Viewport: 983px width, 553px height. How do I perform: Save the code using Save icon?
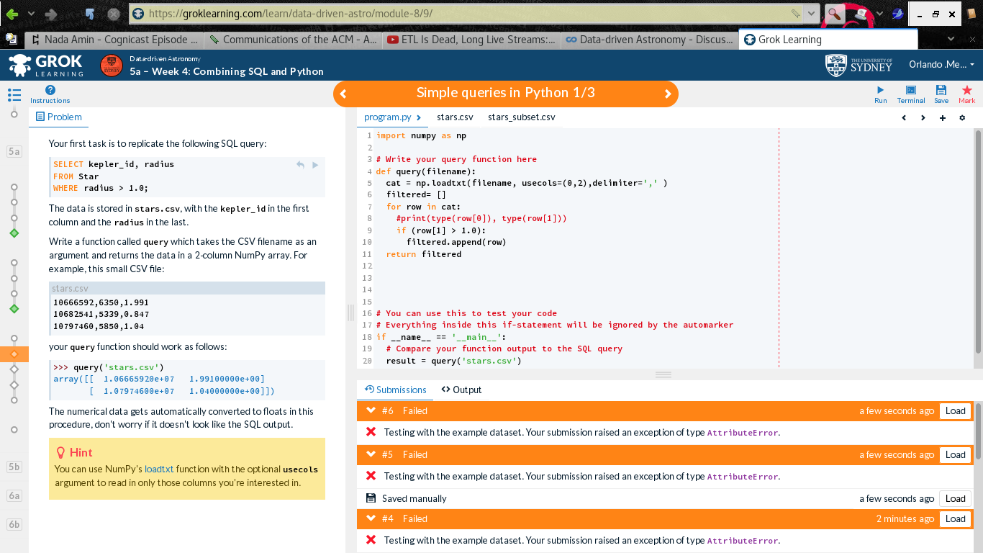(941, 94)
